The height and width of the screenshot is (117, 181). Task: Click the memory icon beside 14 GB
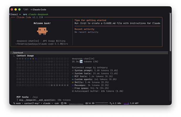[x=87, y=103]
